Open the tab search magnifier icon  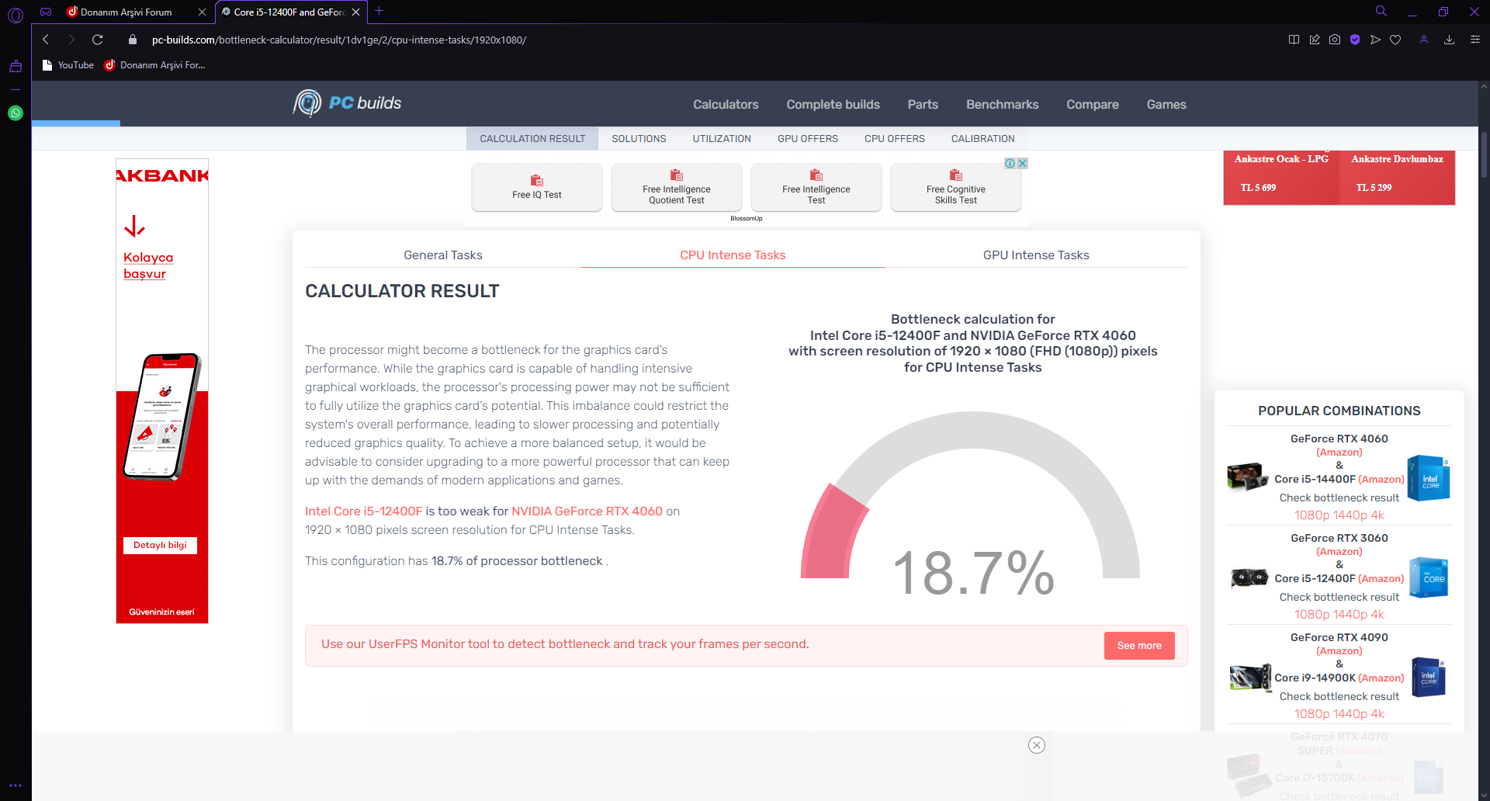pos(1381,12)
